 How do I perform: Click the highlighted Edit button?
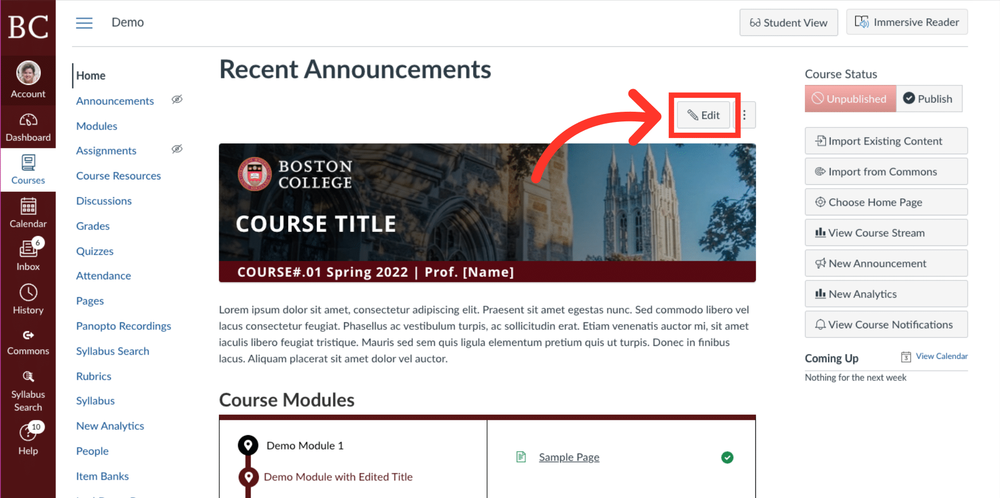coord(704,114)
